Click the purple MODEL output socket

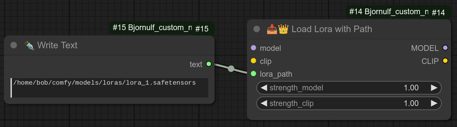pyautogui.click(x=445, y=48)
